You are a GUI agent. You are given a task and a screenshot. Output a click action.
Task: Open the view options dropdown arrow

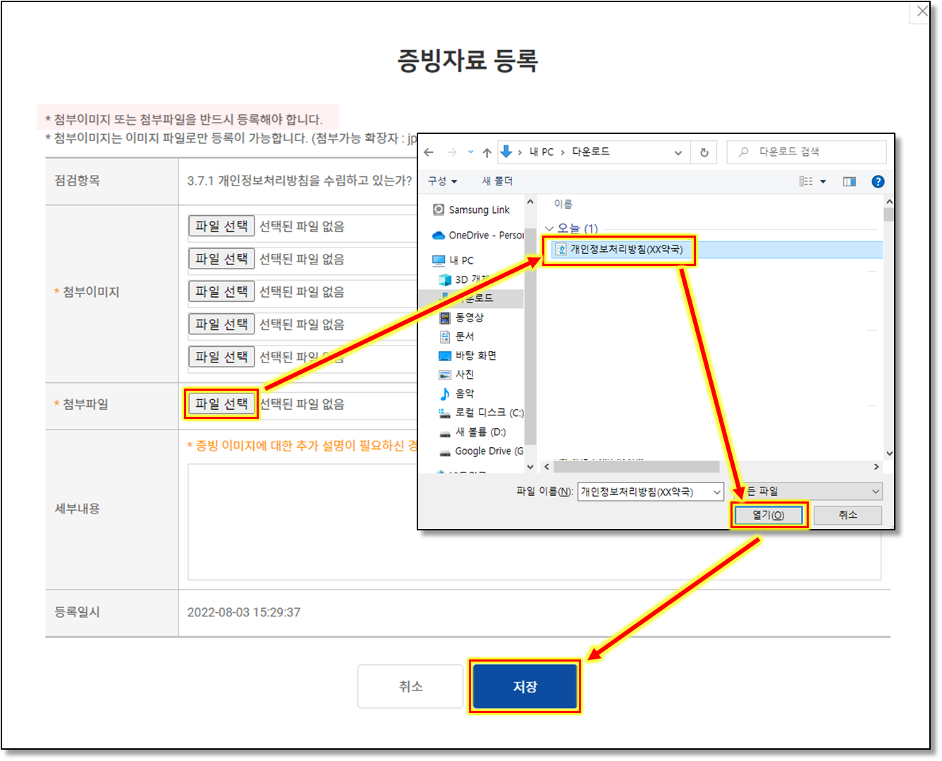823,181
